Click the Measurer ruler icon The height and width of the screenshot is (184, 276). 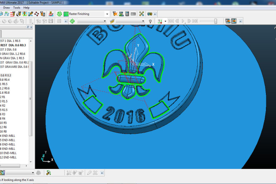133,14
